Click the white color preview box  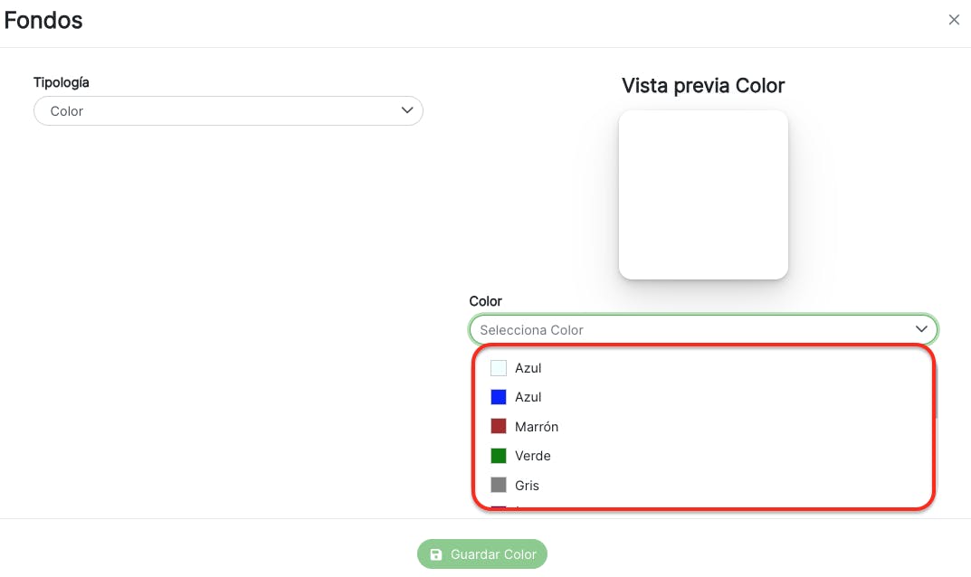point(703,194)
